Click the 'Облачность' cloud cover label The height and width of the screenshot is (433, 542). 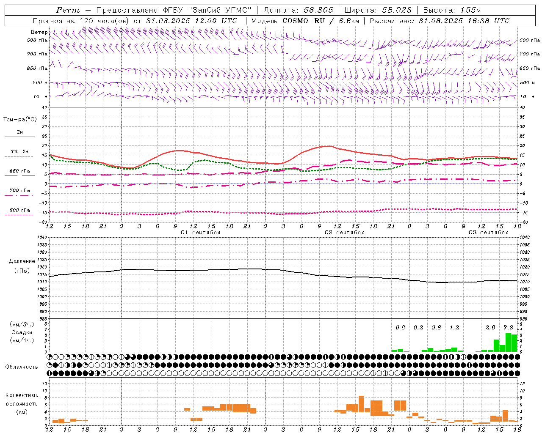[22, 367]
